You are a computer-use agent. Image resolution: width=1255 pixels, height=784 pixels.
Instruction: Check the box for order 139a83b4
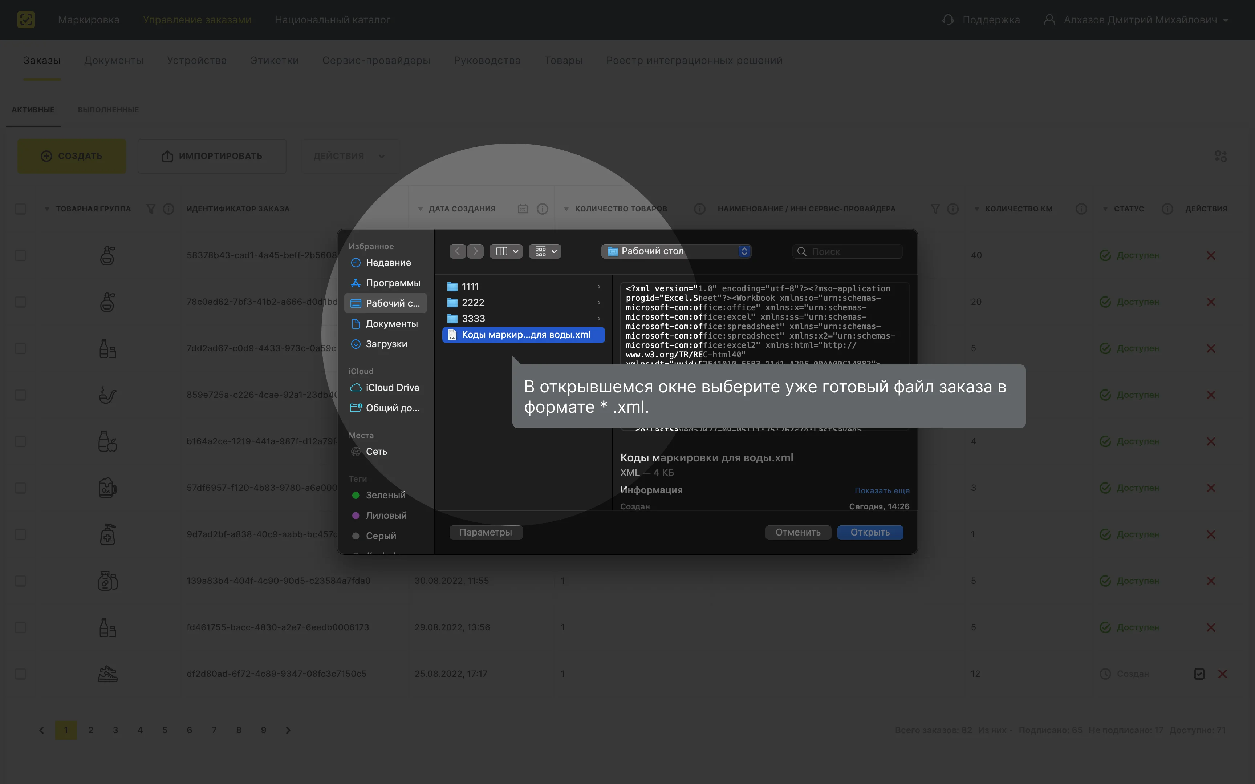[20, 581]
